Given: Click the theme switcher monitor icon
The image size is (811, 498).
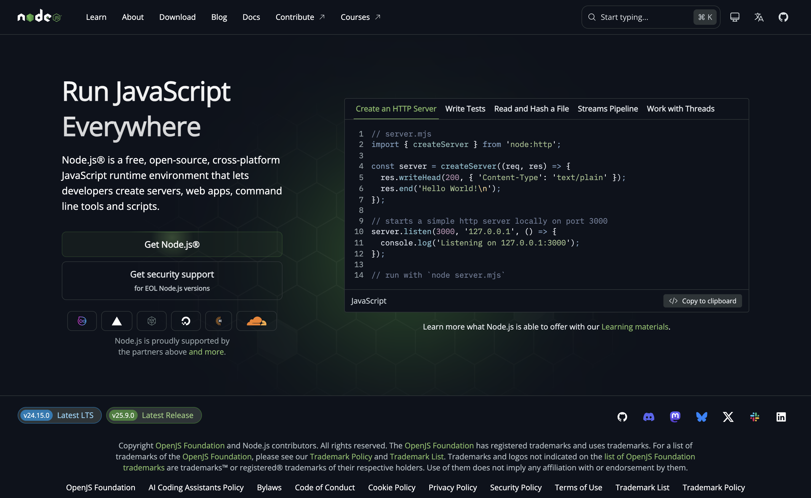Looking at the screenshot, I should tap(734, 17).
